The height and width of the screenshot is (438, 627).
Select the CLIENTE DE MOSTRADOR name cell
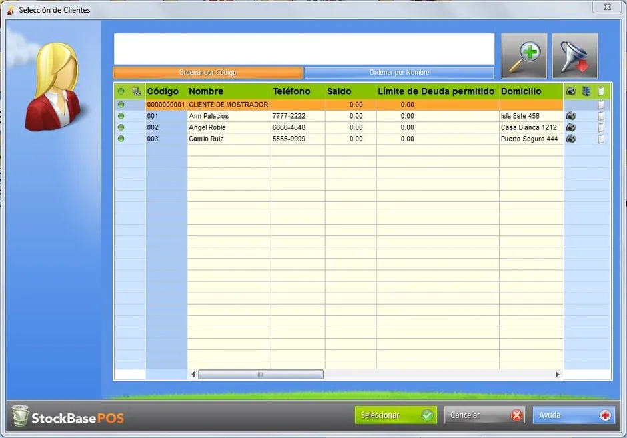click(x=229, y=105)
